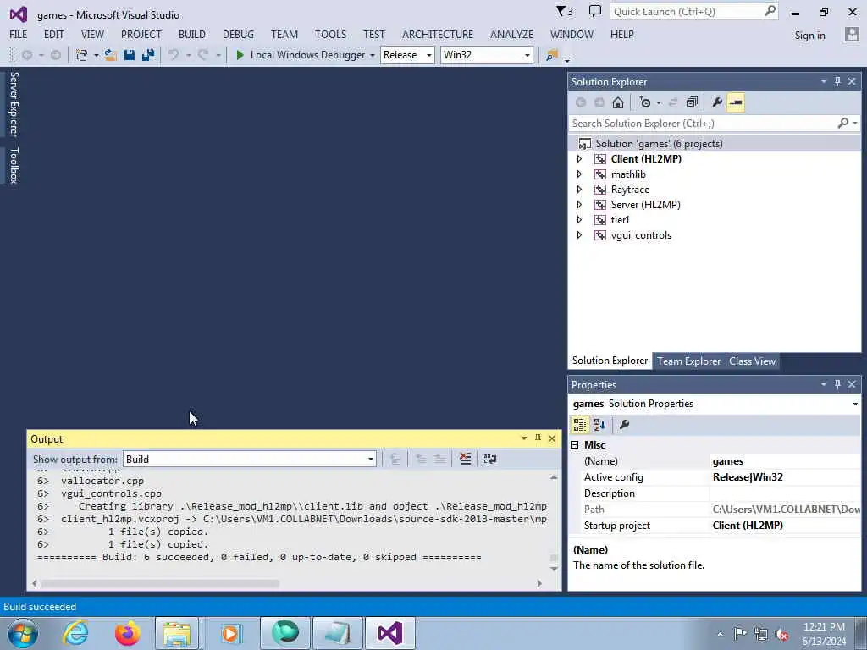This screenshot has width=867, height=650.
Task: Expand the tier1 project node
Action: pyautogui.click(x=579, y=220)
